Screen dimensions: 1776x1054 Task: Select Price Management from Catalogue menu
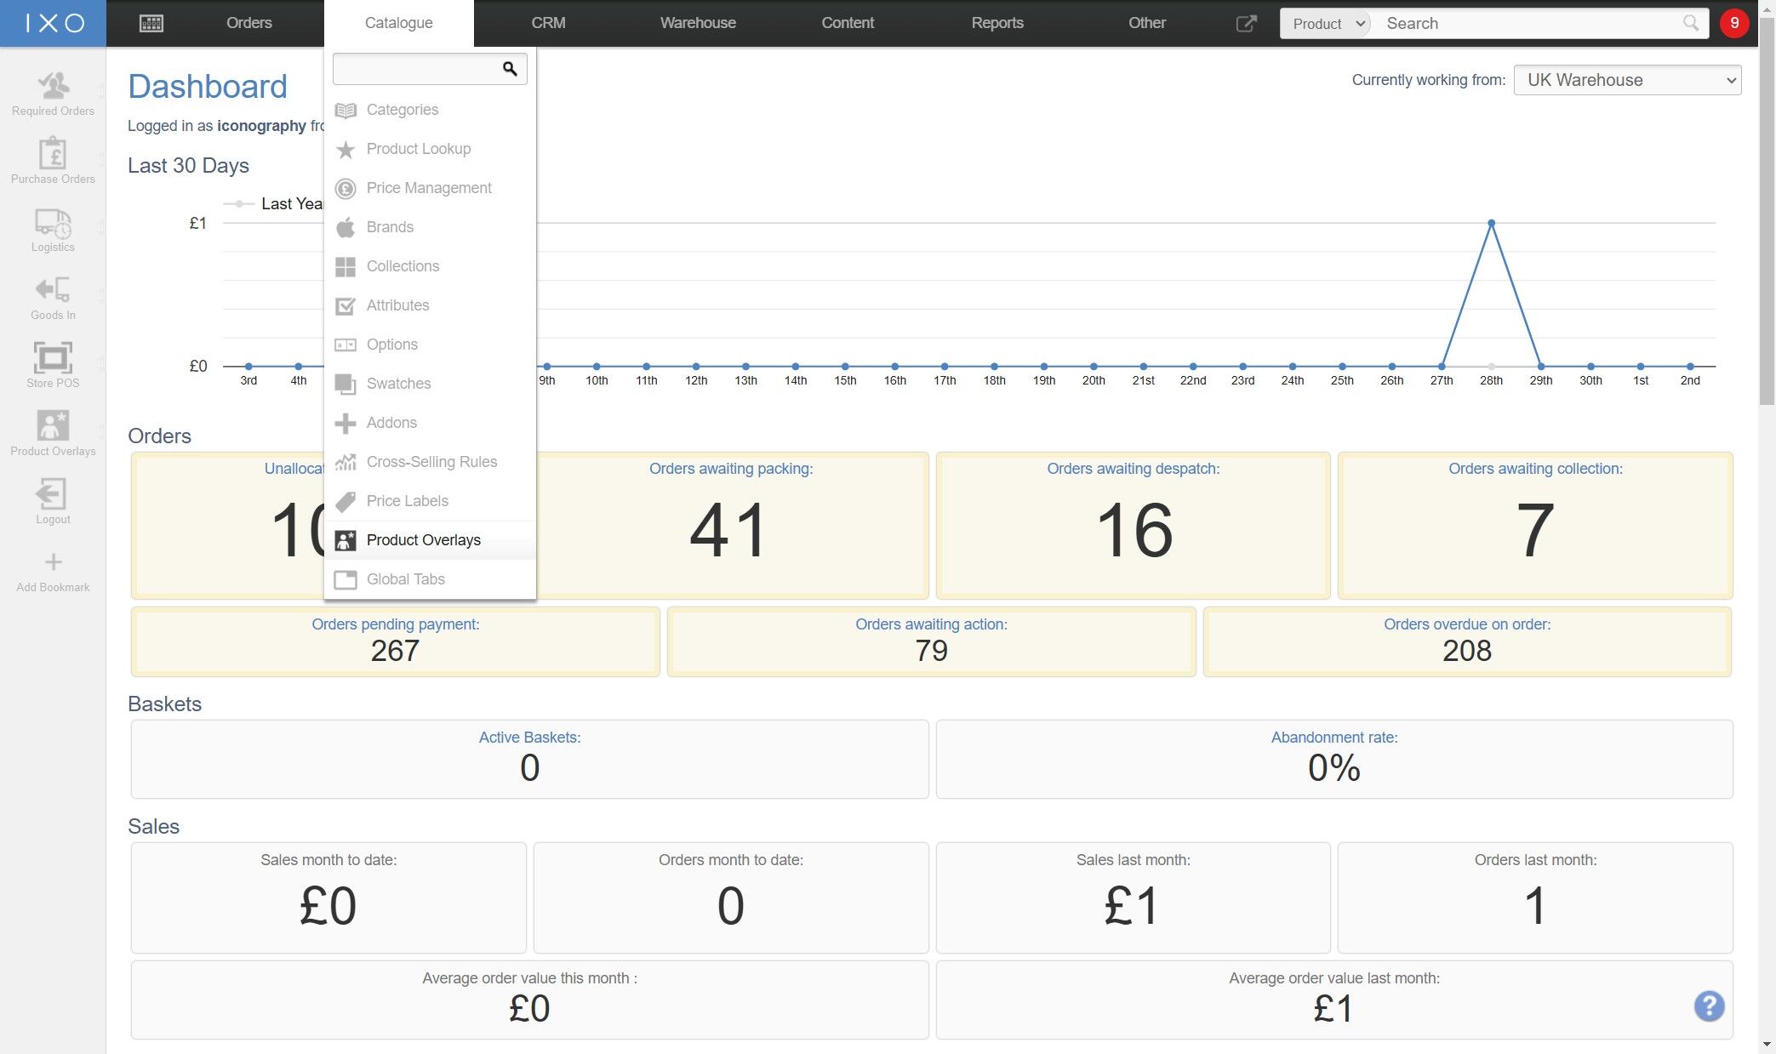point(428,188)
